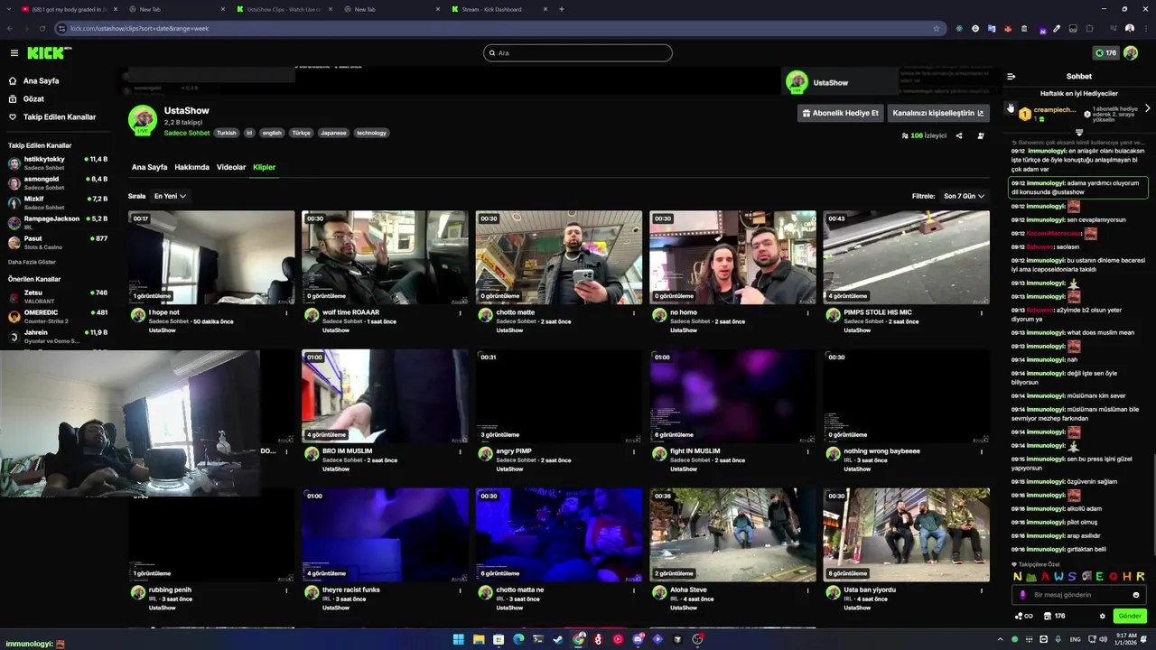Switch to the UstaShow Clips browser tab

tap(284, 9)
